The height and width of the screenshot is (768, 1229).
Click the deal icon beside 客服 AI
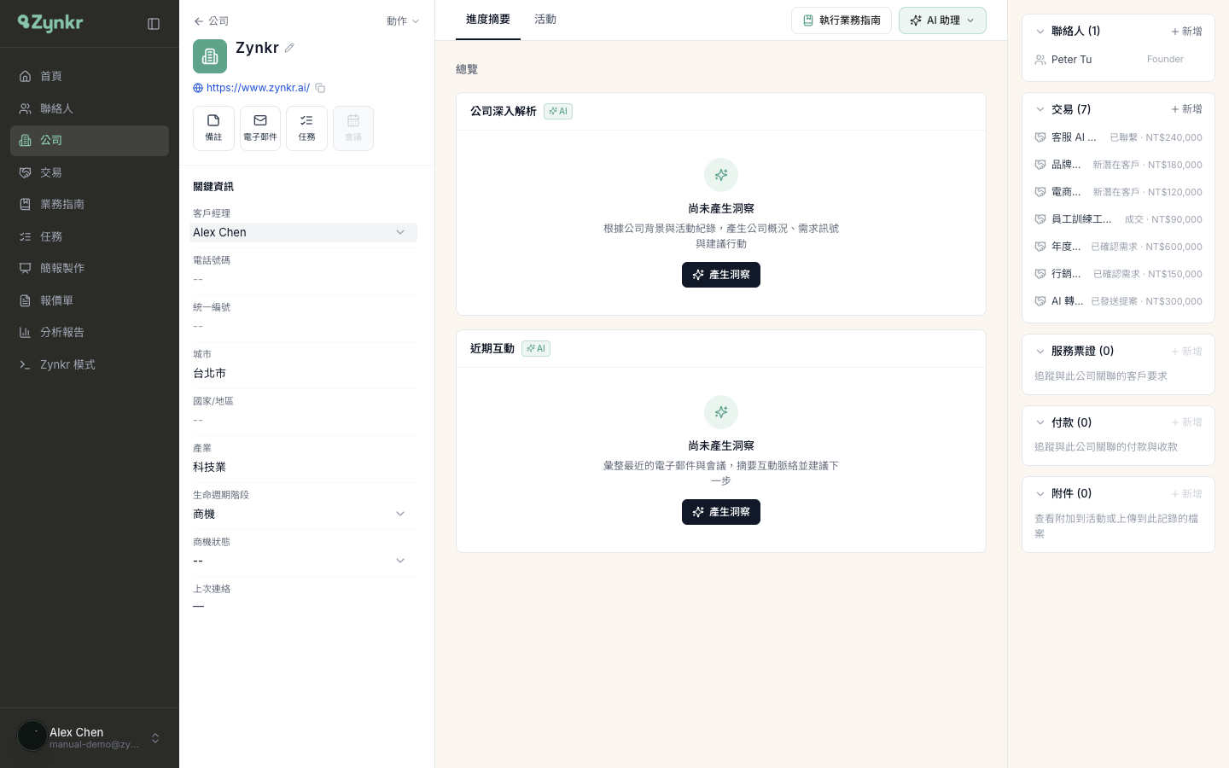1040,137
